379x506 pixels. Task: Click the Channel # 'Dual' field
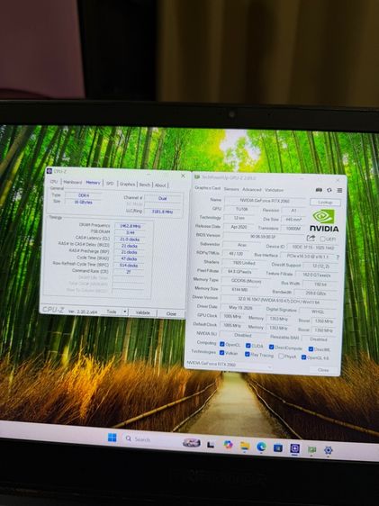(163, 198)
